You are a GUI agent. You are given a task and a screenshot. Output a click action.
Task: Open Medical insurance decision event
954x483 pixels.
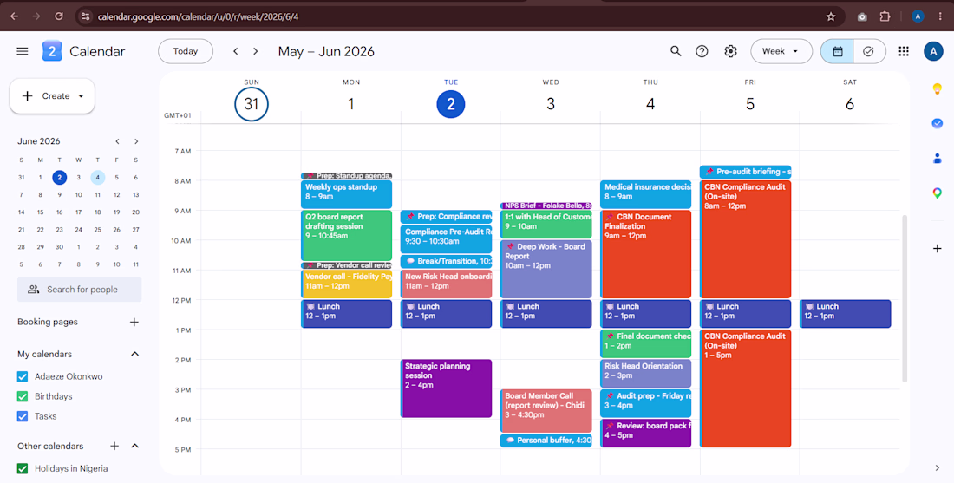[645, 194]
